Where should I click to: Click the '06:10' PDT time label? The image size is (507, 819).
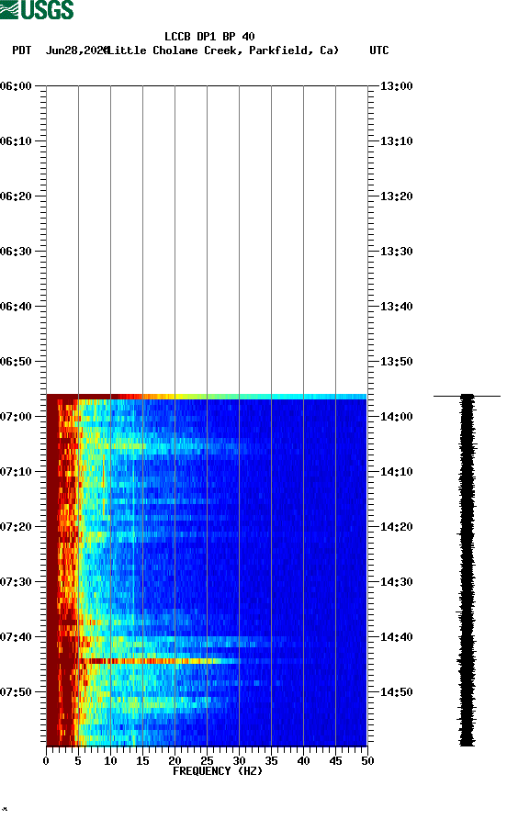(x=17, y=141)
